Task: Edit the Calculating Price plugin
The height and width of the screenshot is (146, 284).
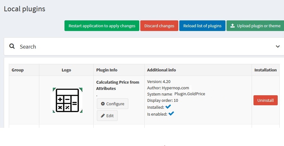Action: click(107, 116)
